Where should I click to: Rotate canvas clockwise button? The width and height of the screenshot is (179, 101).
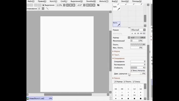91,5
